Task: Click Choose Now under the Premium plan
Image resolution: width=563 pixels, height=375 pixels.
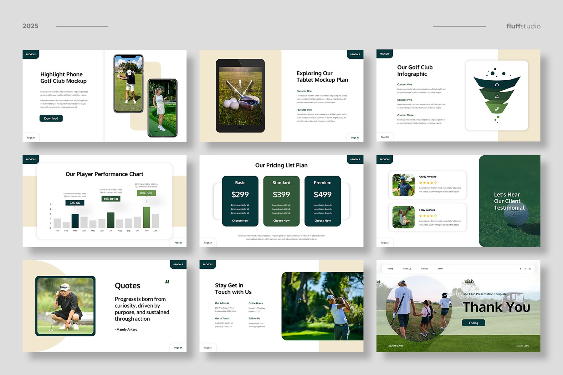Action: 323,221
